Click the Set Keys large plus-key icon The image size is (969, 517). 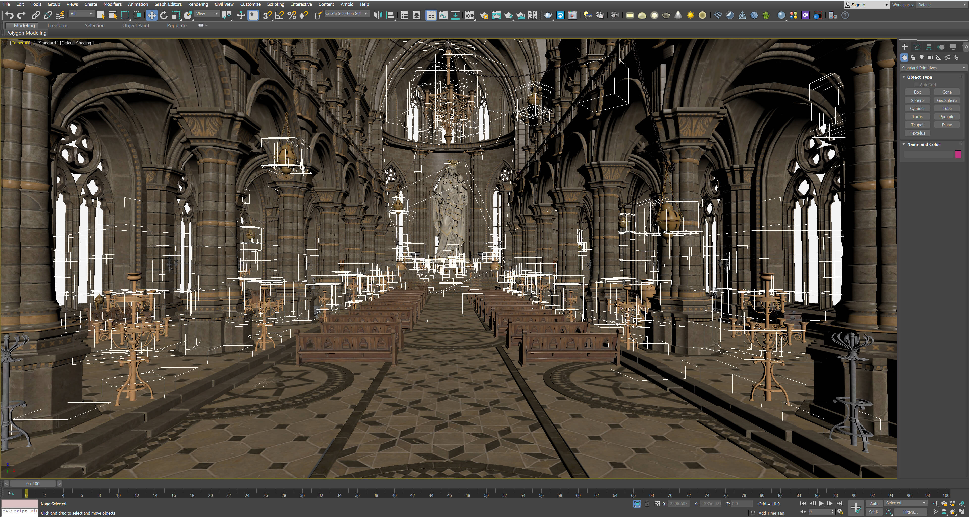[856, 508]
